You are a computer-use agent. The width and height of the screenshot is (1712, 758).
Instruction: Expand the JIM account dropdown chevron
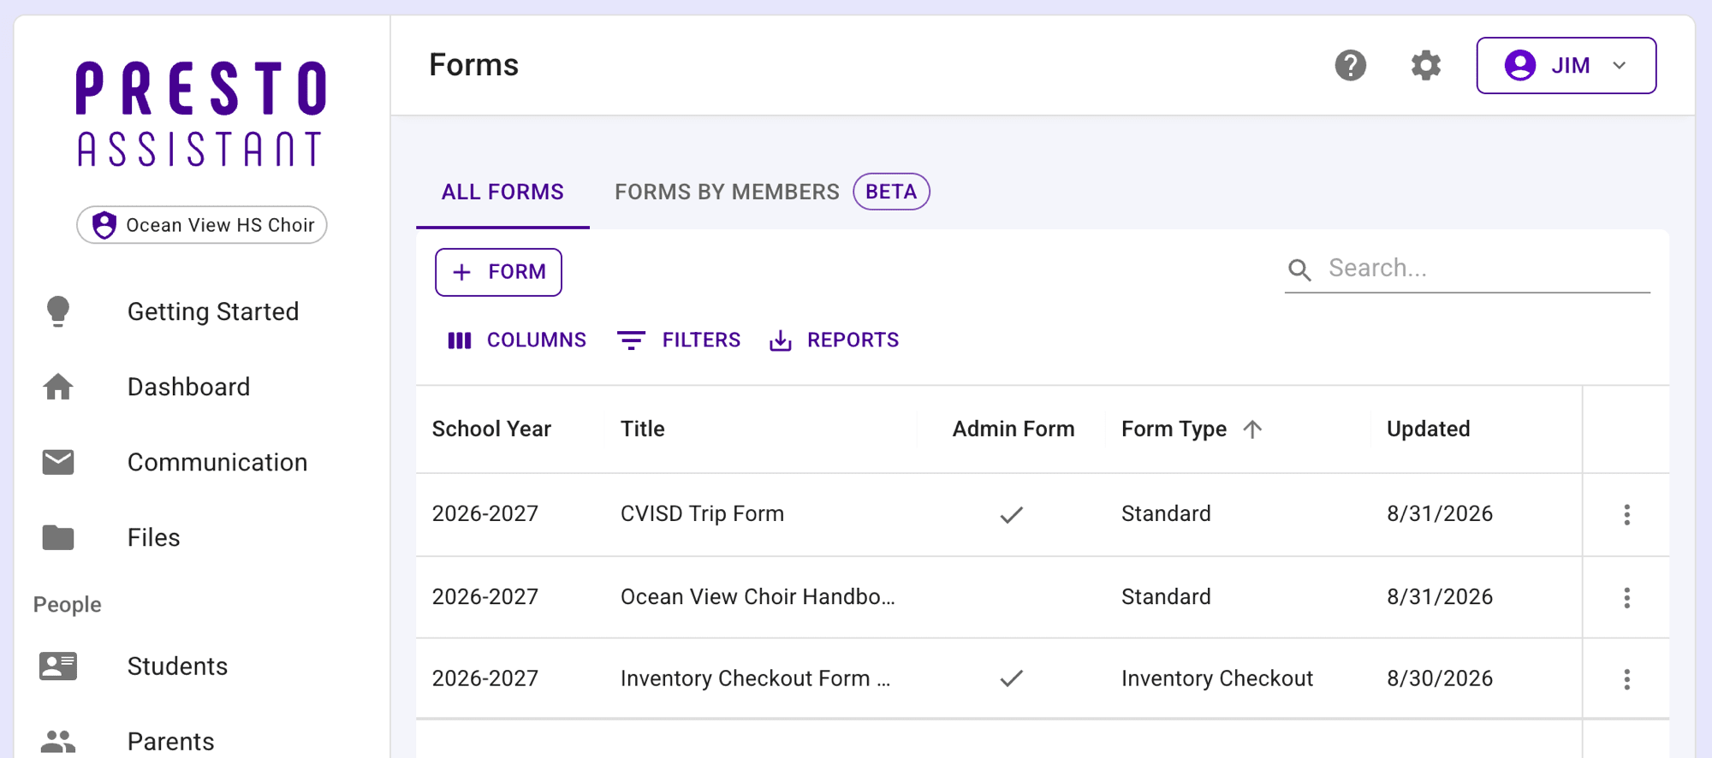pos(1619,65)
